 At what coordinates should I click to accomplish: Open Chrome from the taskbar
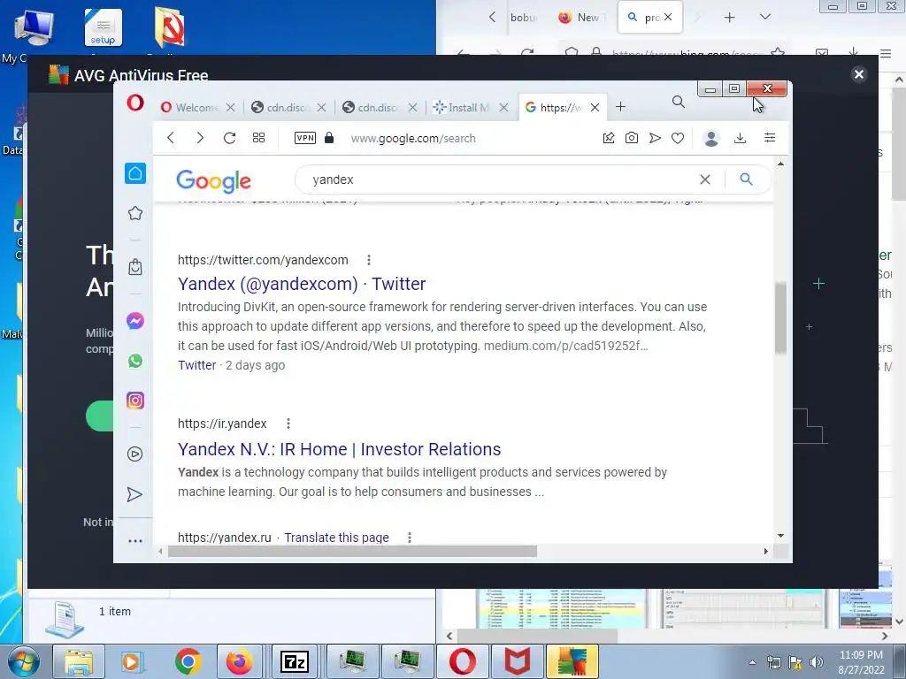coord(188,661)
